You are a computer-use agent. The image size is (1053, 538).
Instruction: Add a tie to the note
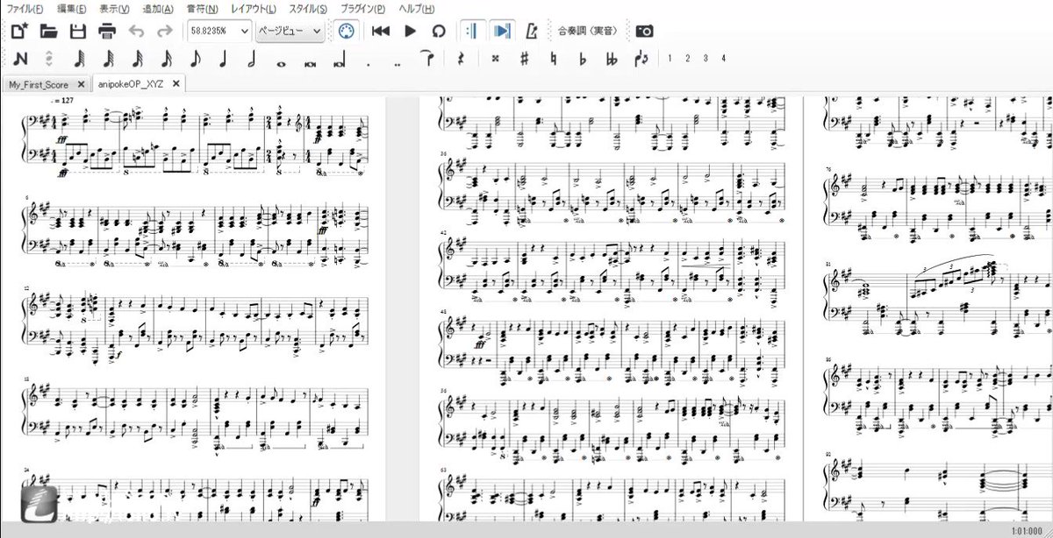point(427,59)
